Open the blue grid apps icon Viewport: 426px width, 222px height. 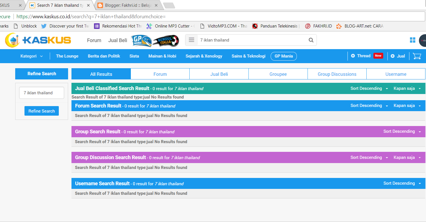coord(412,40)
